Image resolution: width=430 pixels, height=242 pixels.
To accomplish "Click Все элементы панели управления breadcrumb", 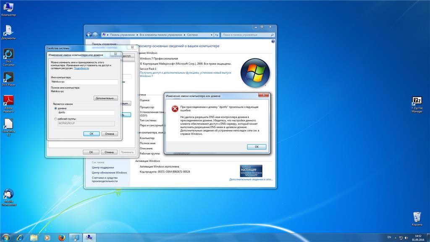I will pos(161,35).
